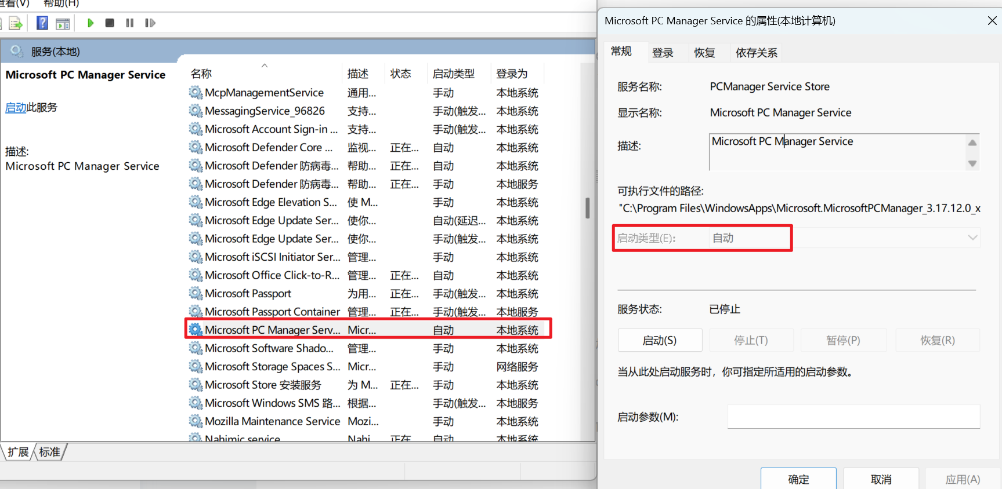Click the 停止(T) button
This screenshot has height=489, width=1002.
(751, 340)
